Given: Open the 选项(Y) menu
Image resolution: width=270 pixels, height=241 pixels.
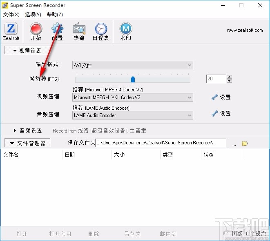Looking at the screenshot, I should point(33,15).
